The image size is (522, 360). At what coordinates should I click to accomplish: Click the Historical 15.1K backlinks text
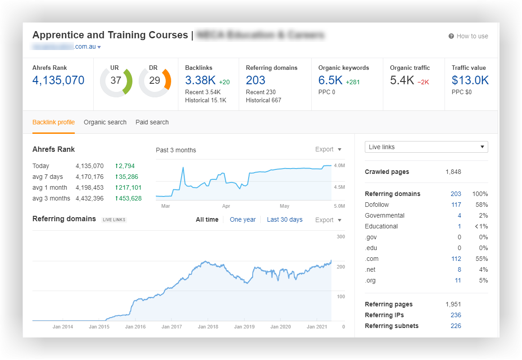(206, 100)
